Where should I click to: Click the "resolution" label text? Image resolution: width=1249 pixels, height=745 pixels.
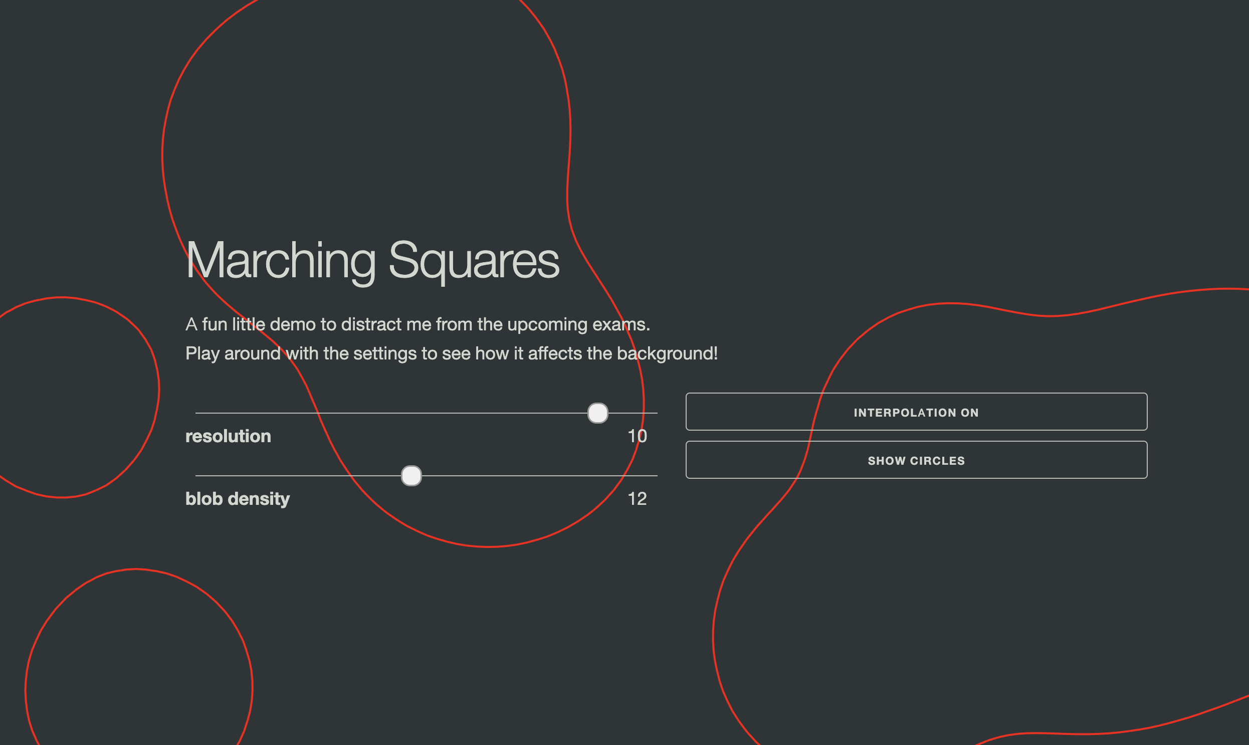[x=228, y=436]
